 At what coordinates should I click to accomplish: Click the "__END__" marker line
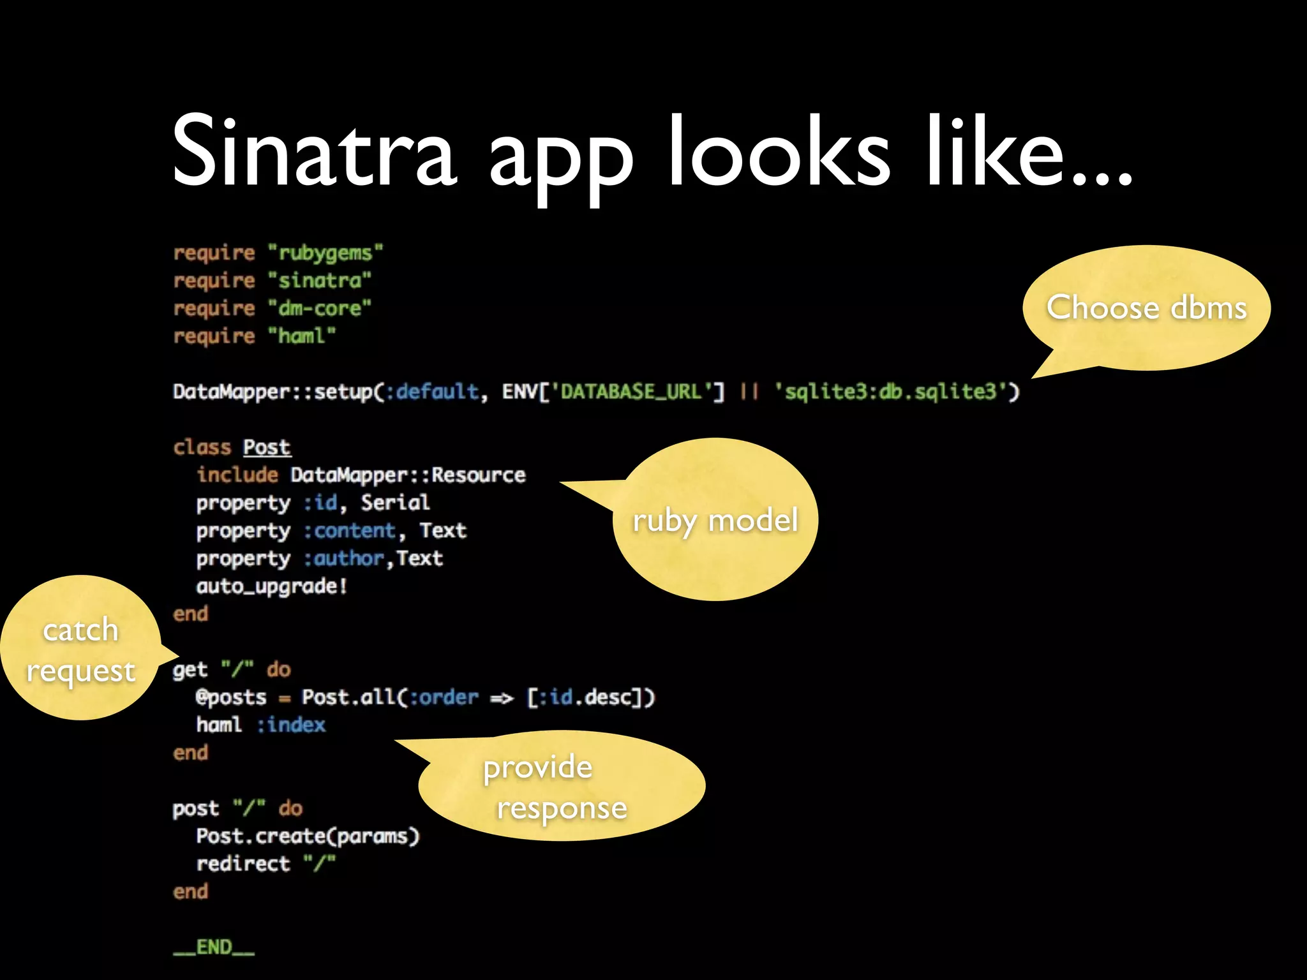[214, 947]
